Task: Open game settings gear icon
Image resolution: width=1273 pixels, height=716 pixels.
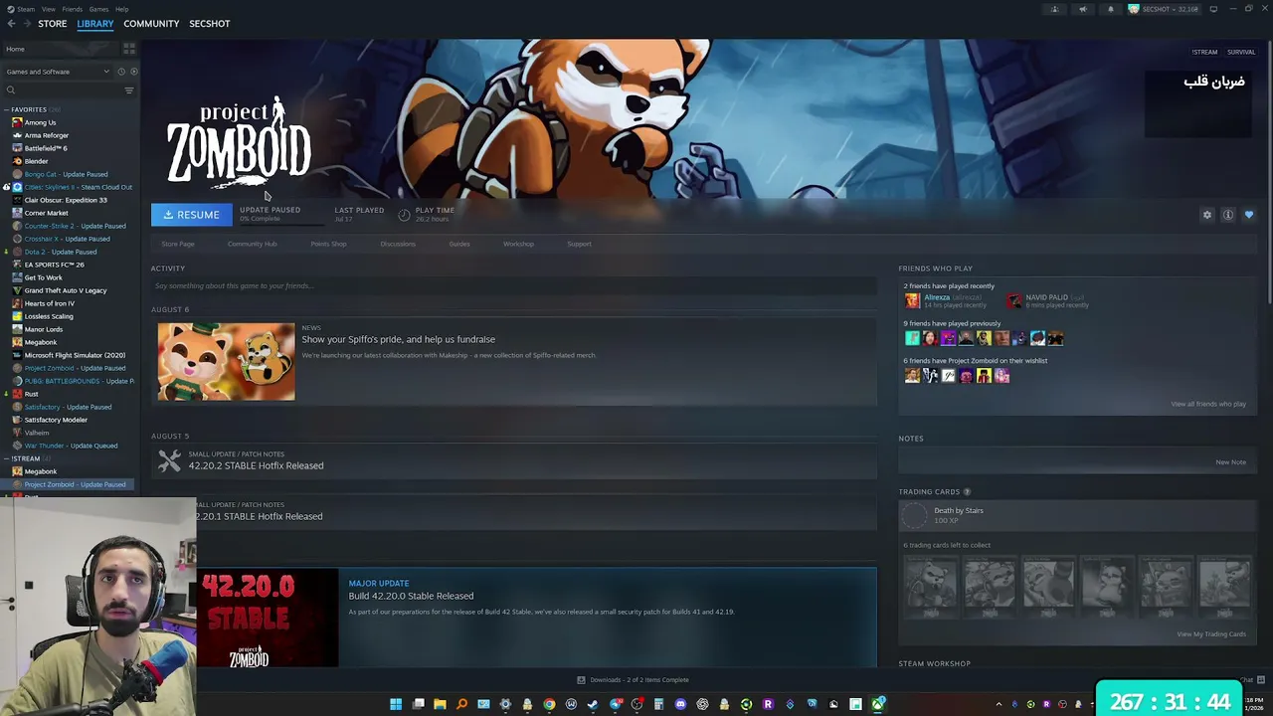Action: point(1207,215)
